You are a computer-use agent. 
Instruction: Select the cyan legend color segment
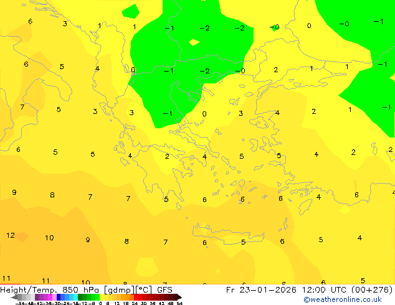[76, 297]
